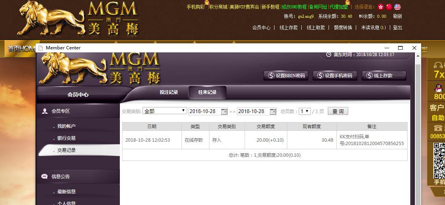
Task: Click the 信息公告 section header
Action: [x=78, y=176]
